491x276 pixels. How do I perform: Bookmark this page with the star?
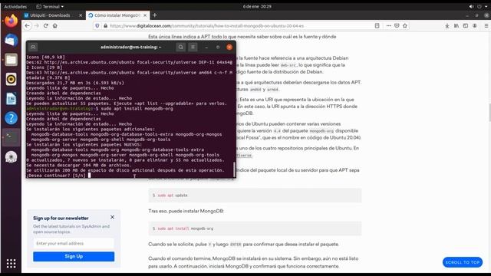click(x=405, y=25)
